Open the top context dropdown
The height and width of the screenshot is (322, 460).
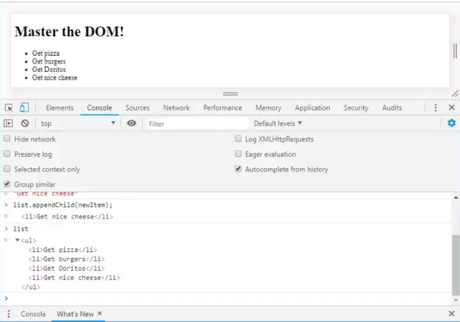[78, 124]
